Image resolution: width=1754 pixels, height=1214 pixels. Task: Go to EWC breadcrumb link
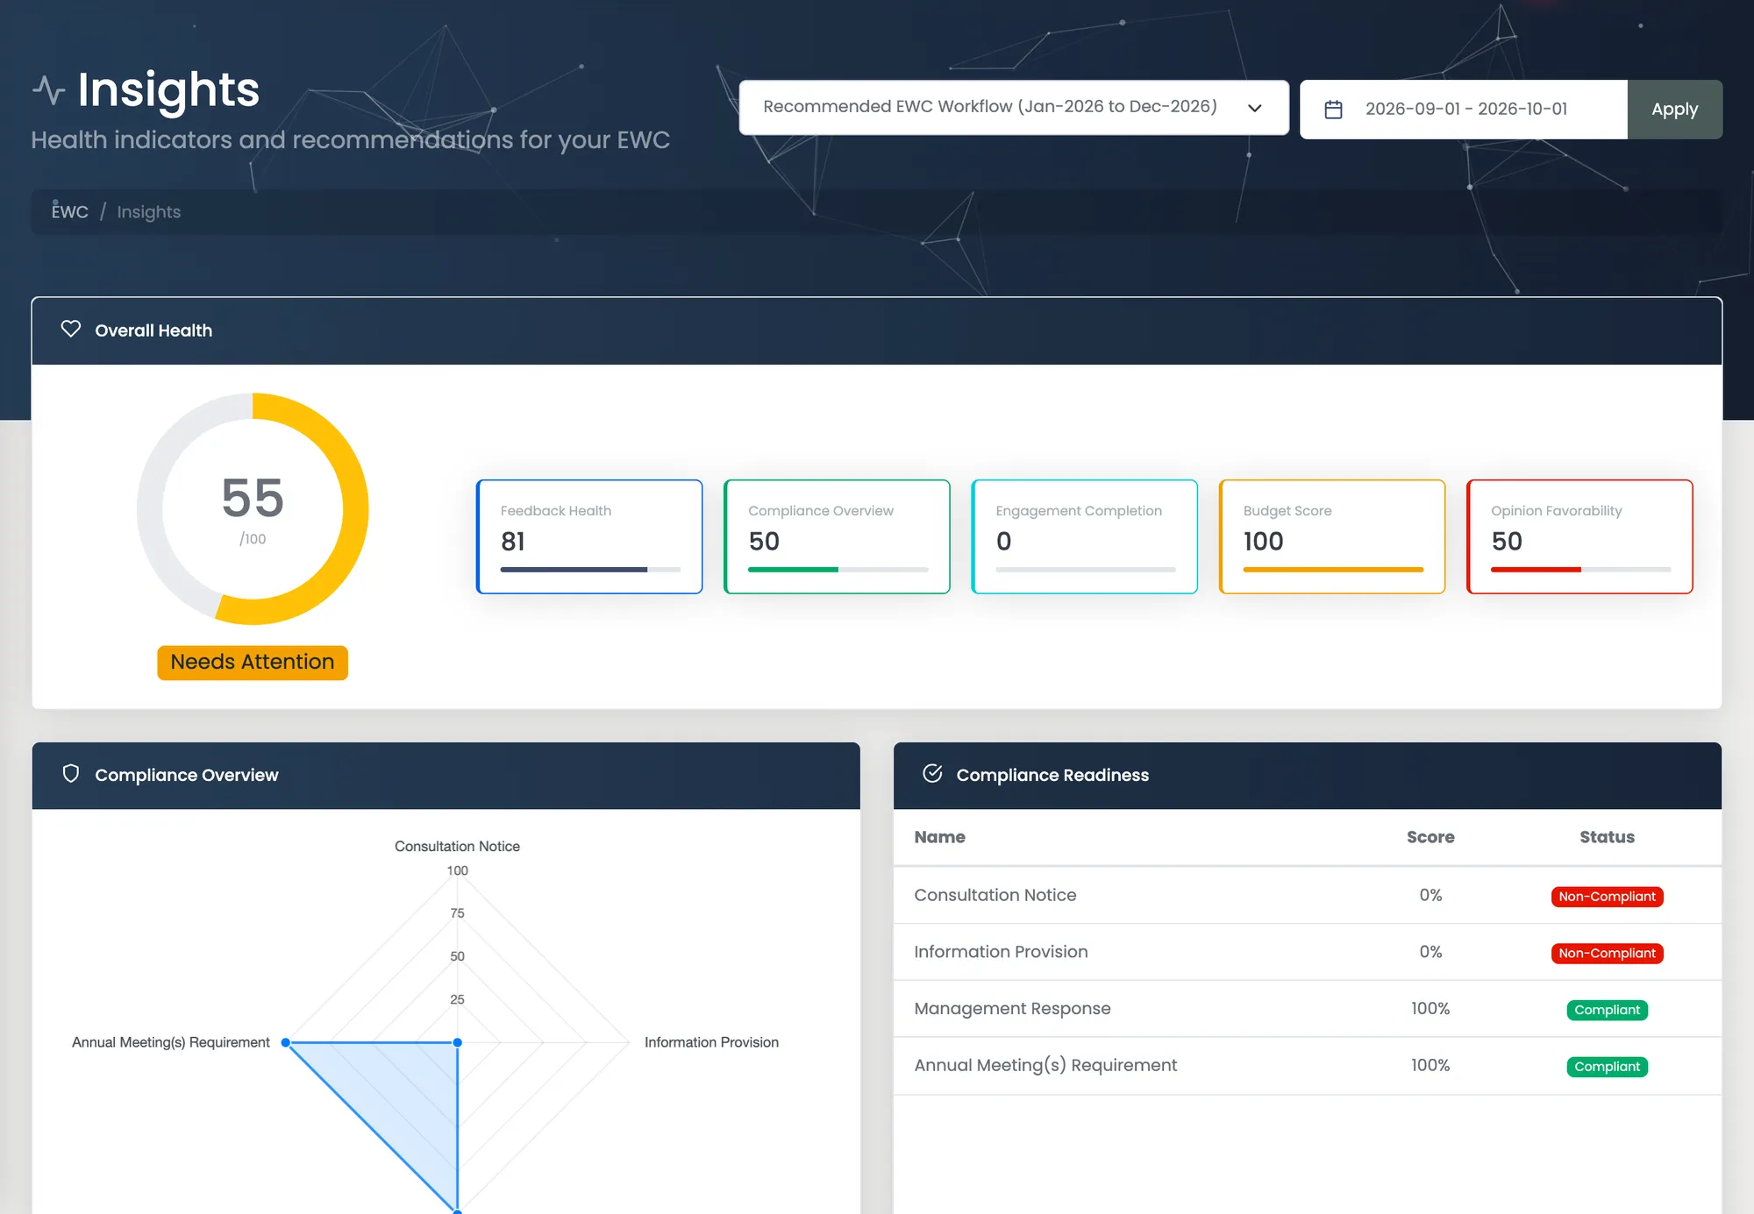pyautogui.click(x=70, y=212)
